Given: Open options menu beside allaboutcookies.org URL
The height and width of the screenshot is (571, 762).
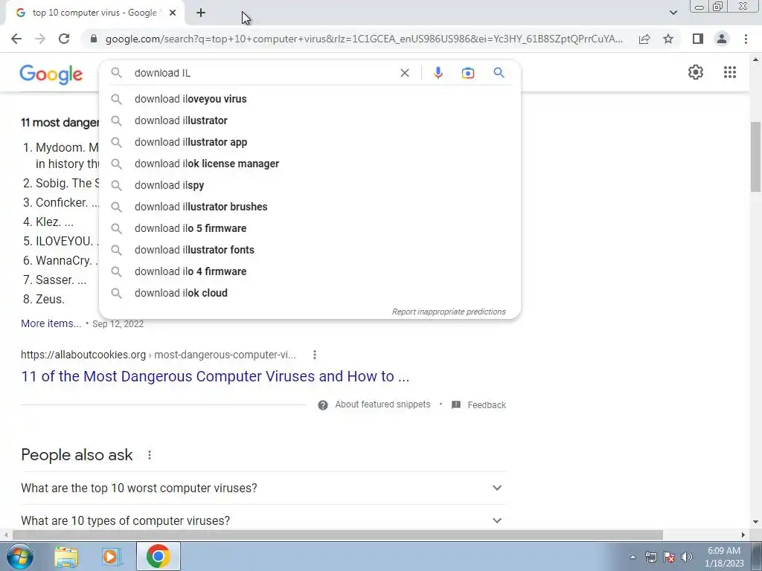Looking at the screenshot, I should click(x=315, y=355).
